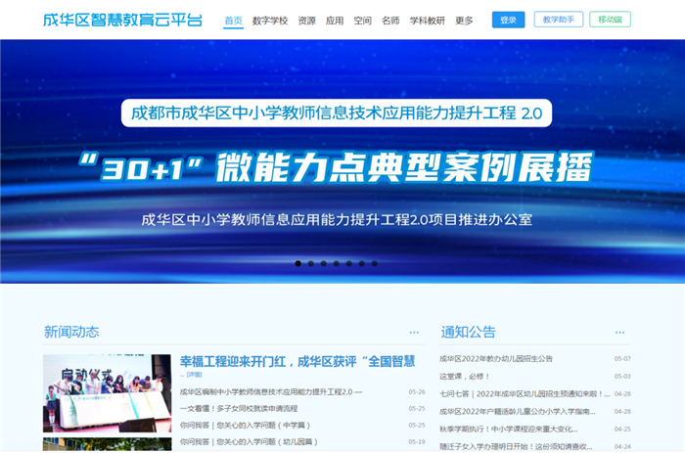This screenshot has height=453, width=685.
Task: Select the seventh carousel dot indicator
Action: click(375, 263)
